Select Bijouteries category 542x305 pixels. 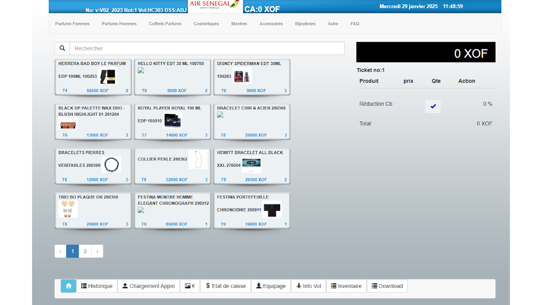305,23
